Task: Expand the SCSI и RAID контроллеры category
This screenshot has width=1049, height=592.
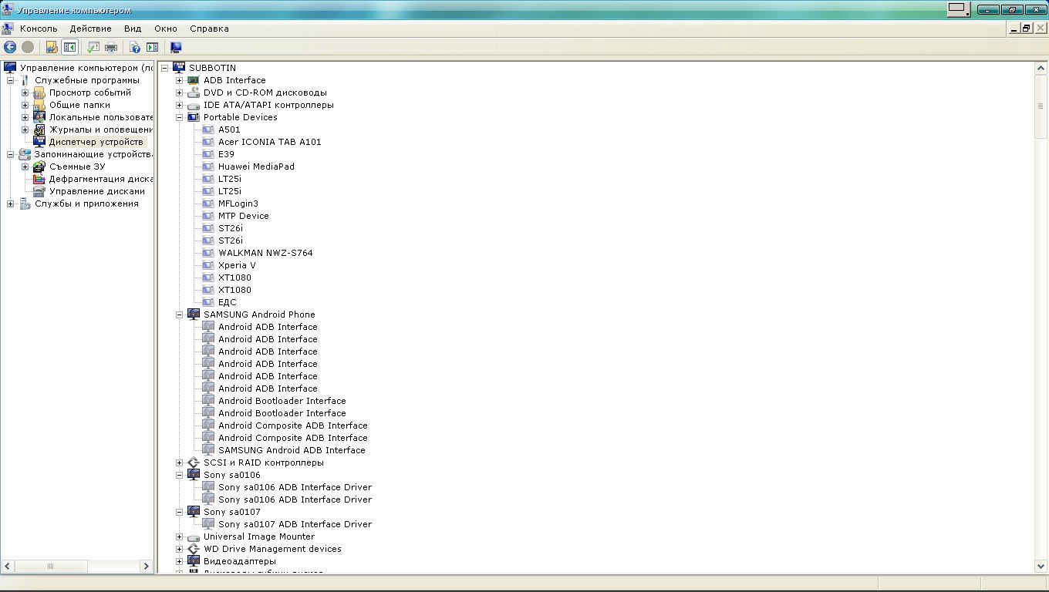Action: pyautogui.click(x=179, y=462)
